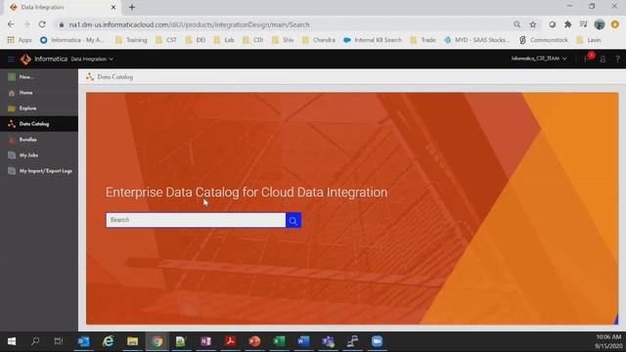
Task: Open MYD - SAAS Stocks bookmark
Action: [476, 40]
